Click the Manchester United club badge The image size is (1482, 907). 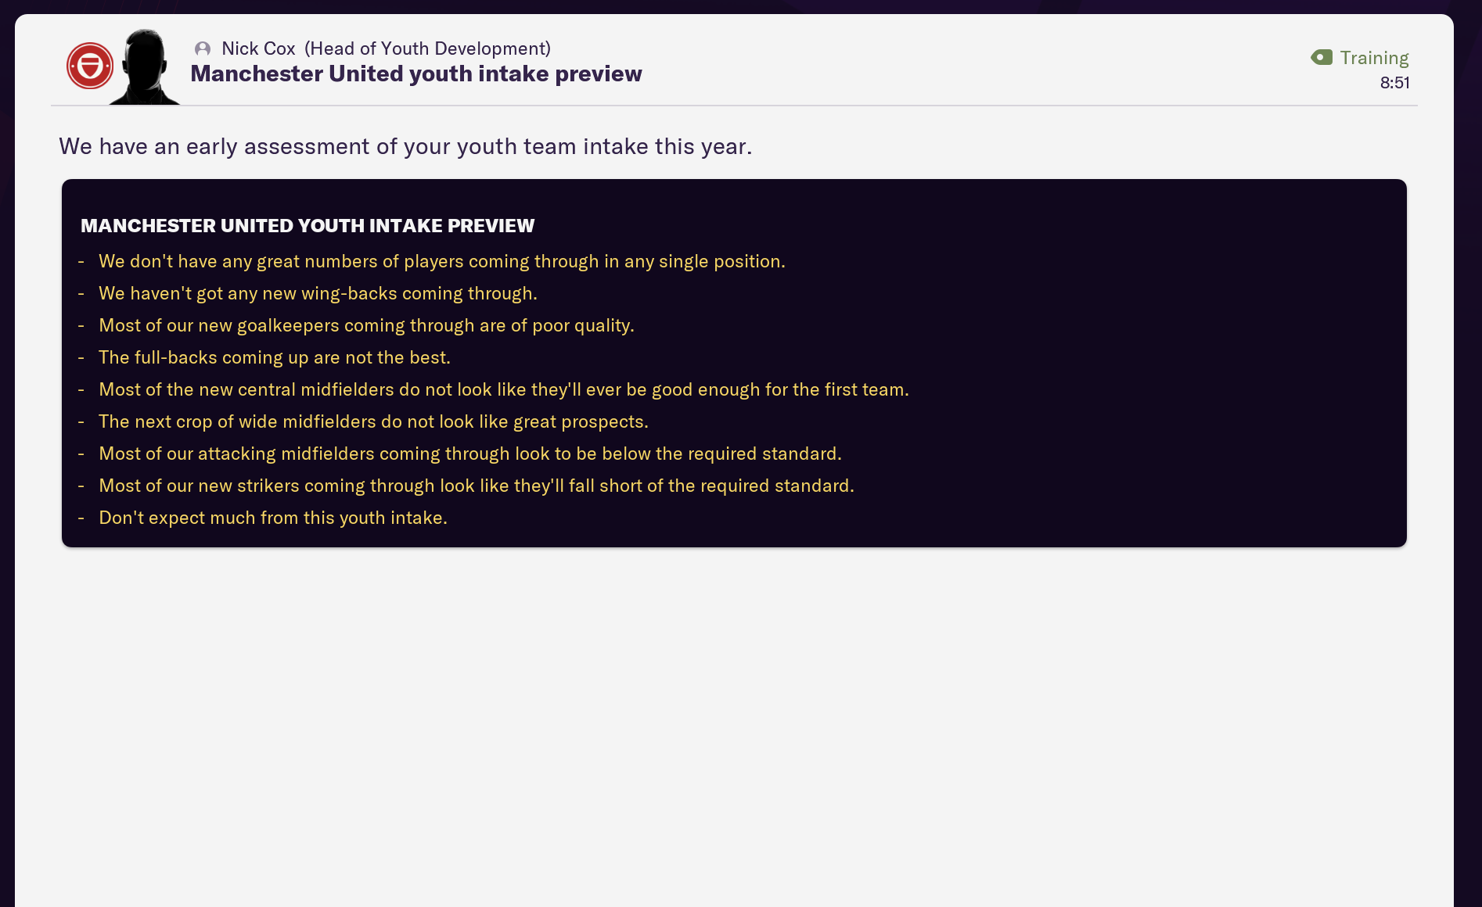89,65
